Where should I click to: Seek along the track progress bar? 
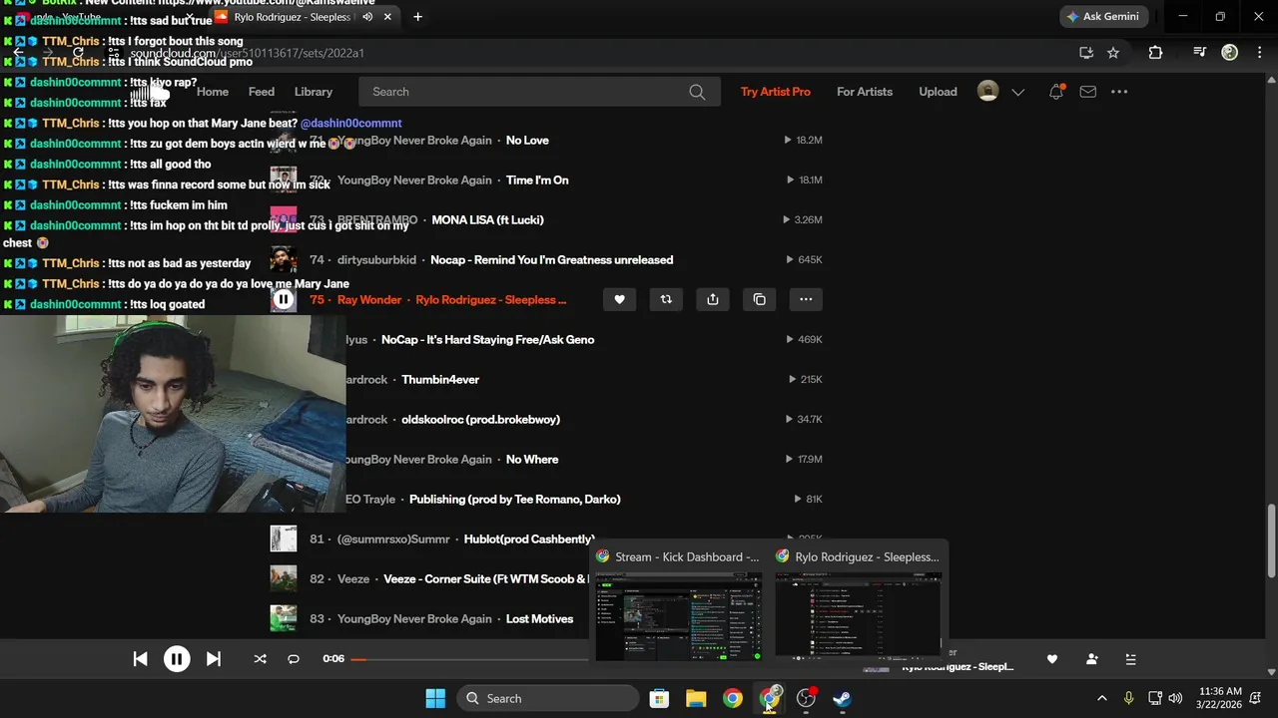pos(469,659)
